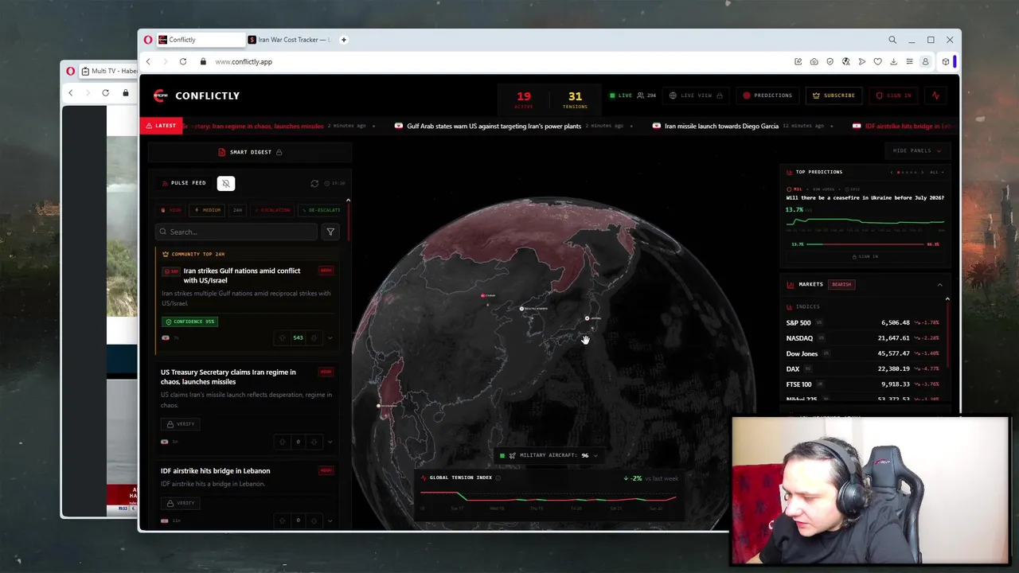The image size is (1019, 573).
Task: Verify the IDF airstrike Lebanon story
Action: [x=181, y=503]
